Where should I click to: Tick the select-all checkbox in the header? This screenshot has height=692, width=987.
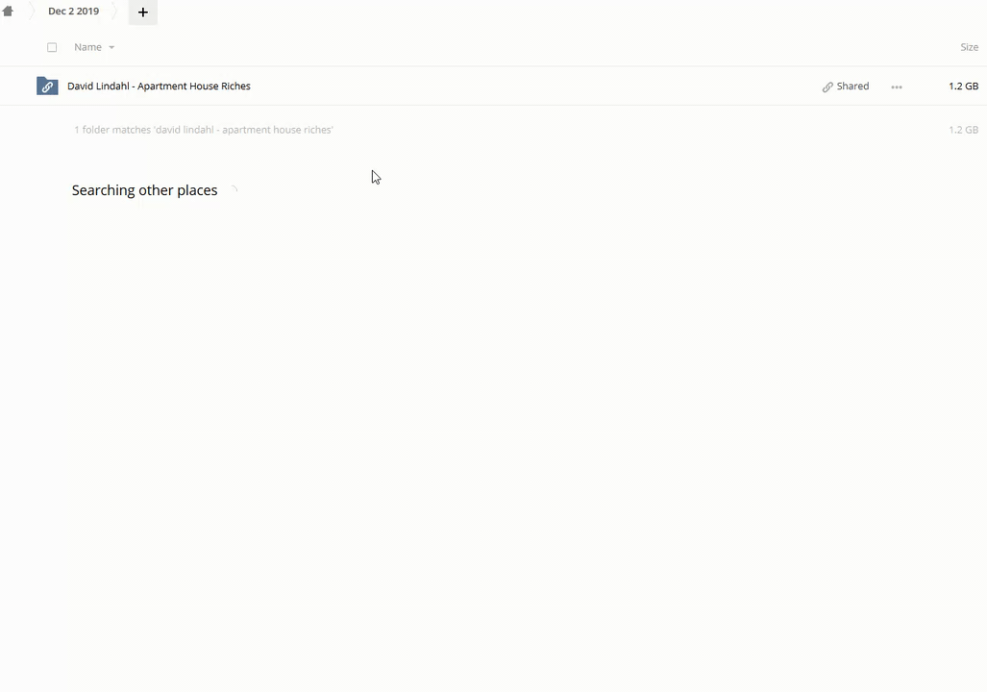pyautogui.click(x=52, y=47)
